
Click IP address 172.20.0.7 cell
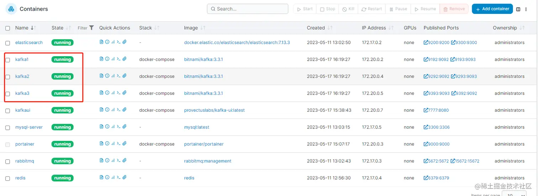373,110
